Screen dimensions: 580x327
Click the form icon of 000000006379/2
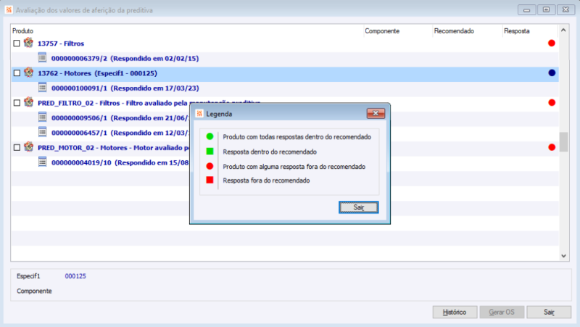pos(43,58)
